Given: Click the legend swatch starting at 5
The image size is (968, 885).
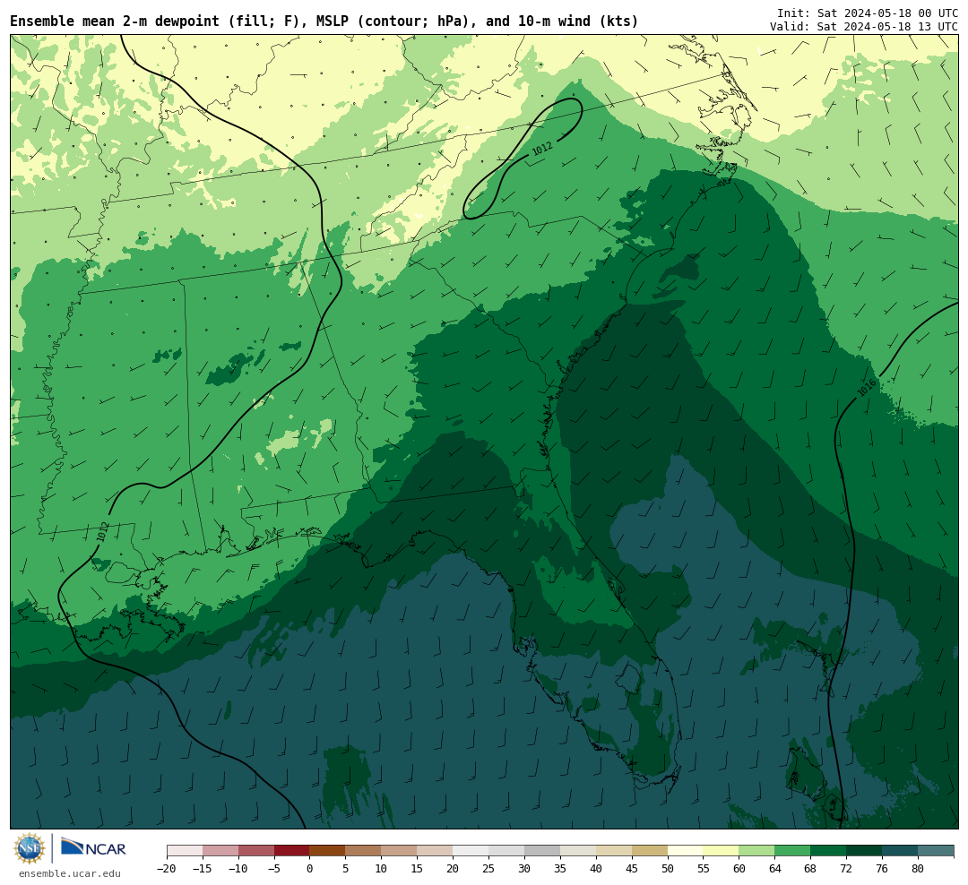Looking at the screenshot, I should (x=364, y=851).
